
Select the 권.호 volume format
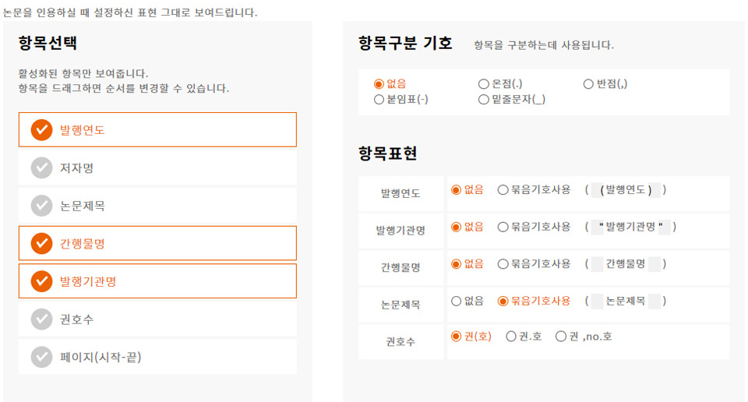[511, 337]
